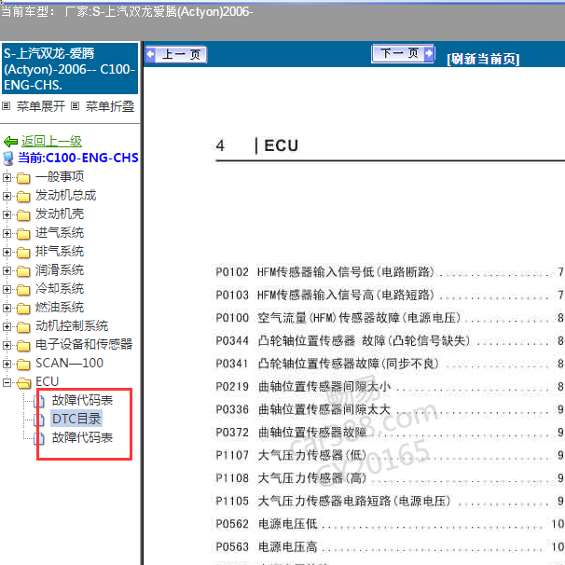The width and height of the screenshot is (565, 565).
Task: Click 菜单折叠 to collapse all menus
Action: [110, 106]
